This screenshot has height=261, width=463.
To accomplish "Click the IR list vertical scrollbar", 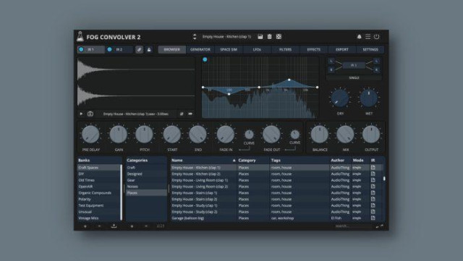I will pos(384,179).
